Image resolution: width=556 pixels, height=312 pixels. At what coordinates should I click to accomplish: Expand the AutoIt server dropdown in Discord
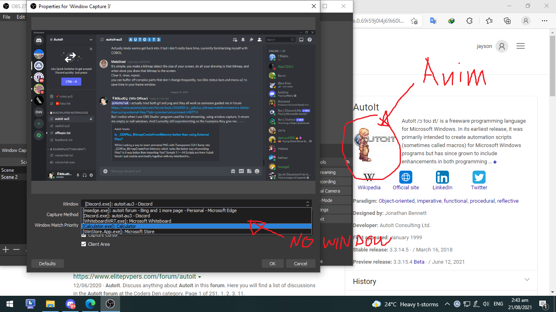tap(91, 40)
